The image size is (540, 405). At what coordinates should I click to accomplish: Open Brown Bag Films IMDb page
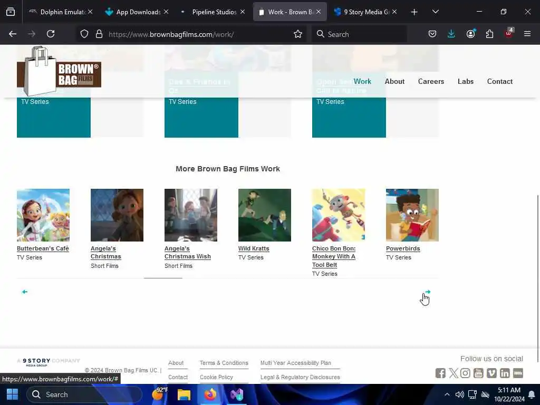[518, 373]
